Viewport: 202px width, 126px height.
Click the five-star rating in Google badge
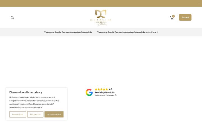pos(101,89)
